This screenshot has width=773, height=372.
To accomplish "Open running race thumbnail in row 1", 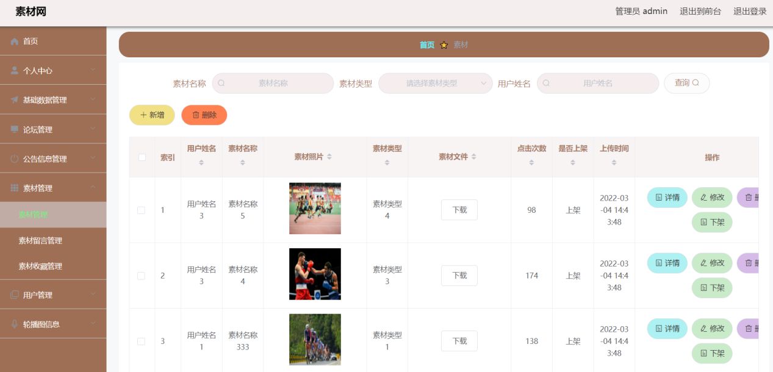I will (x=315, y=209).
